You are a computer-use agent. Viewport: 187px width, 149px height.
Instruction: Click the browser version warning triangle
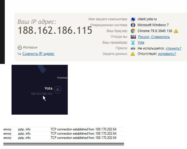point(176,31)
